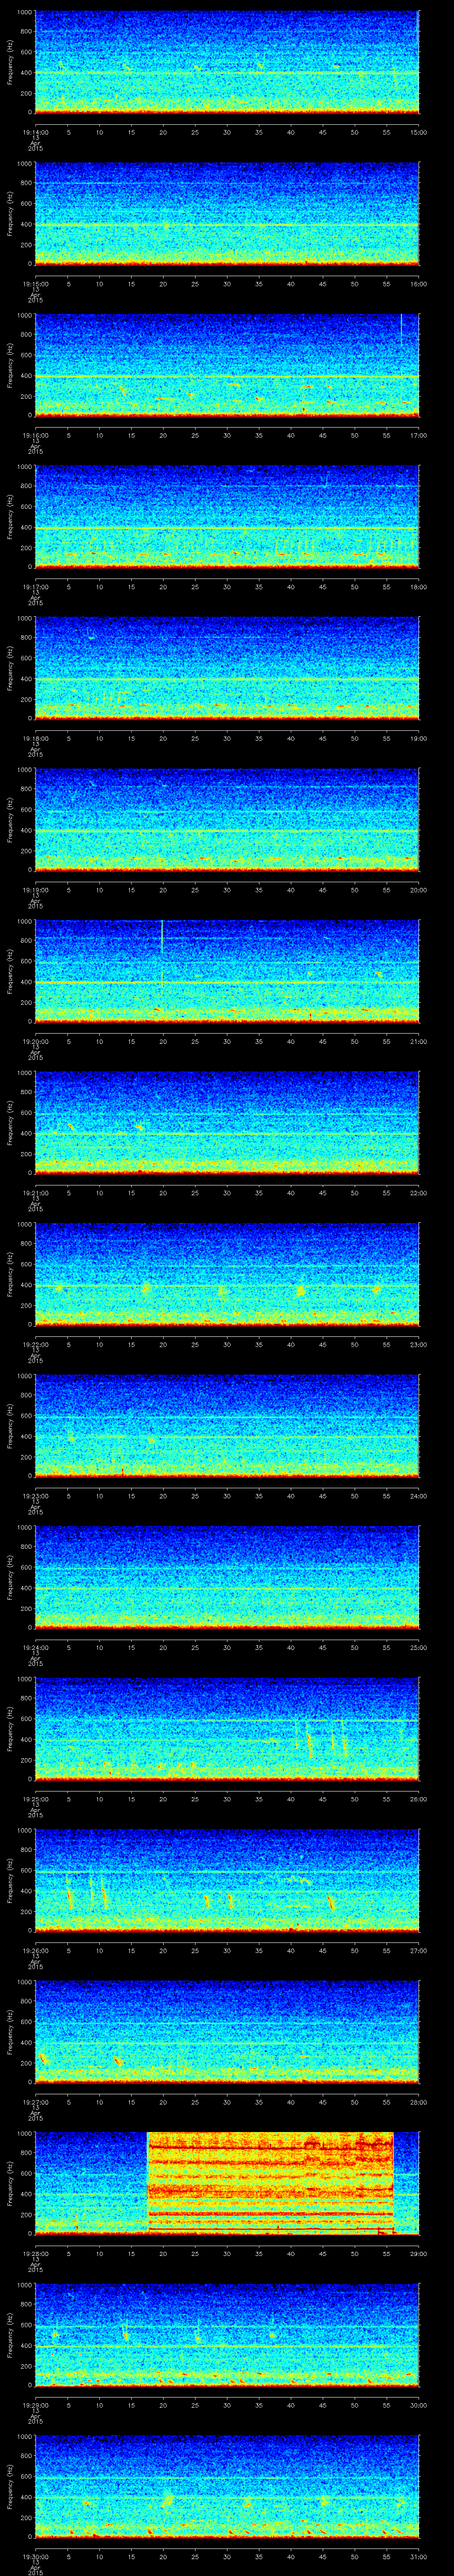Select the spectrogram panel starting at 19:17:00
The image size is (454, 2576).
coord(227,517)
